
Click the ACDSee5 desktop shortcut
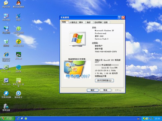pyautogui.click(x=18, y=56)
